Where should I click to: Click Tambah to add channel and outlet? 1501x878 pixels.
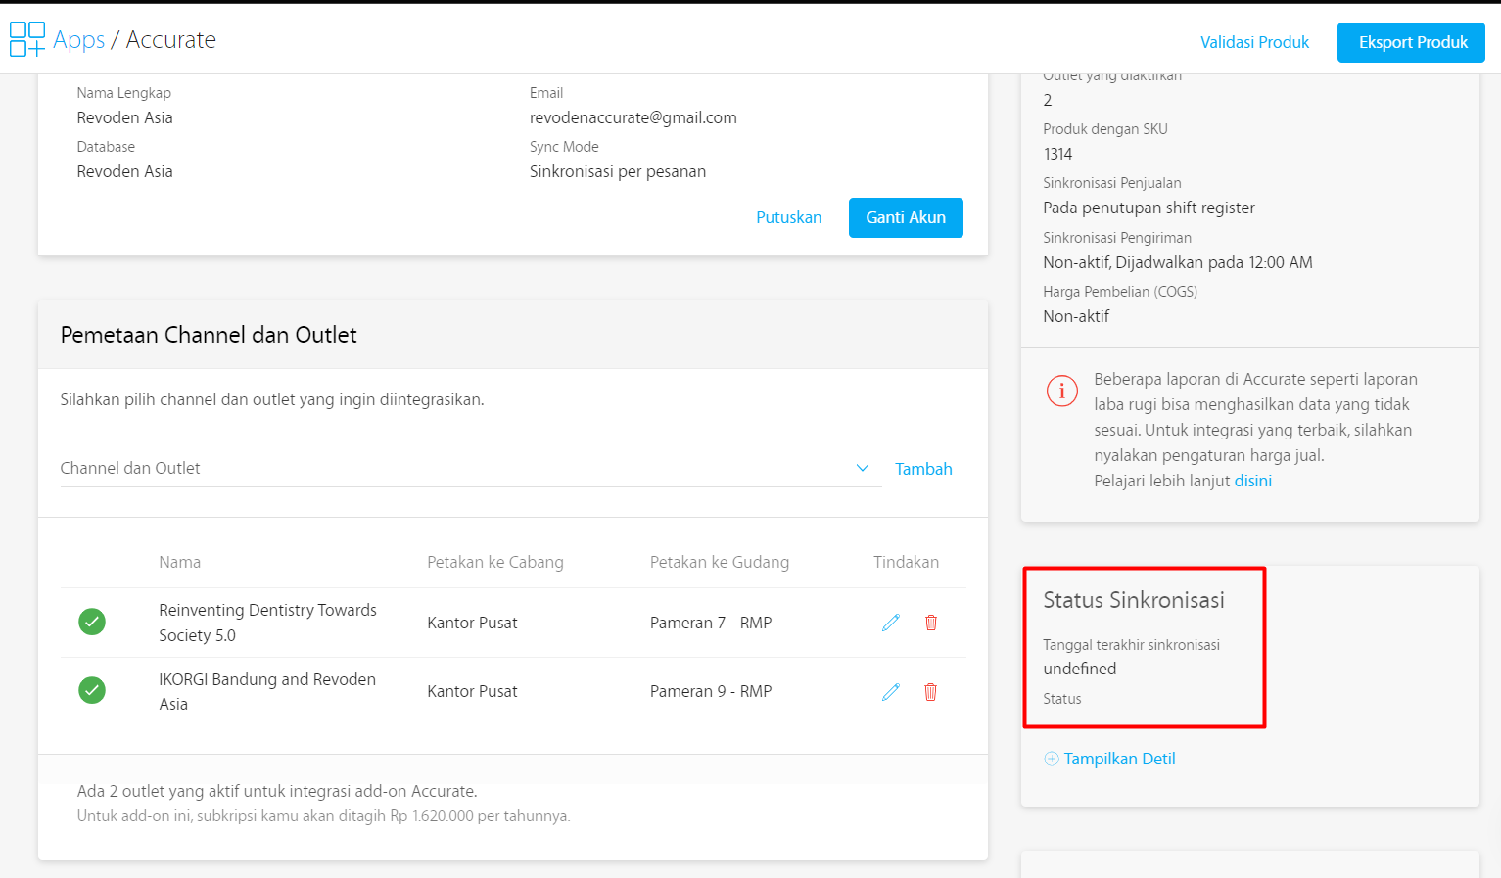(922, 469)
